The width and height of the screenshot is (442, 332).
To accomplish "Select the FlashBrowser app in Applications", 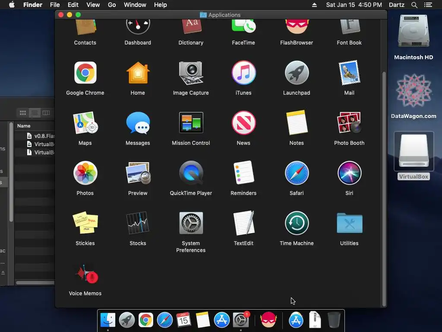I will [297, 27].
